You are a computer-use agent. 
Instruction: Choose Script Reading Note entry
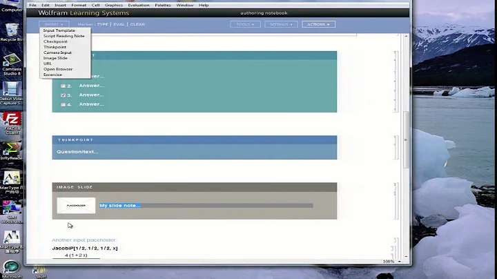[65, 36]
